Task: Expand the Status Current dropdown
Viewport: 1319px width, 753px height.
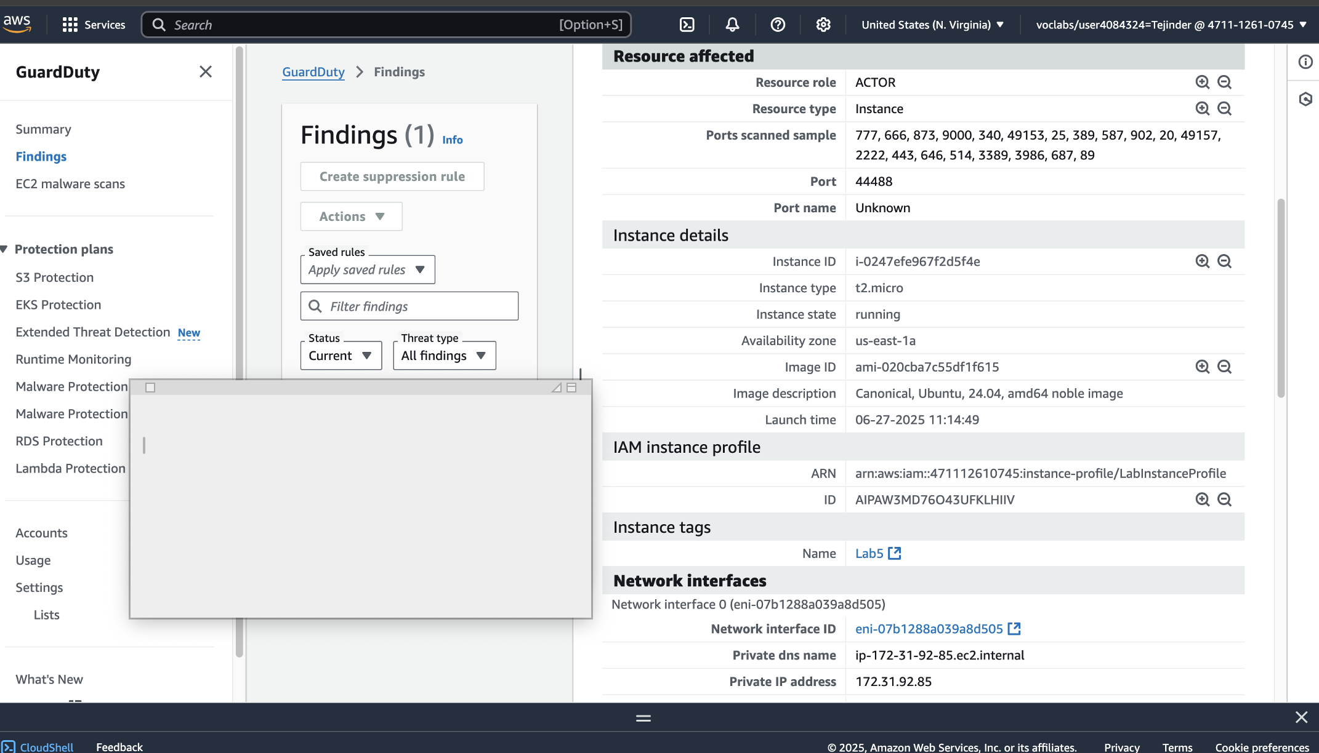Action: (x=341, y=356)
